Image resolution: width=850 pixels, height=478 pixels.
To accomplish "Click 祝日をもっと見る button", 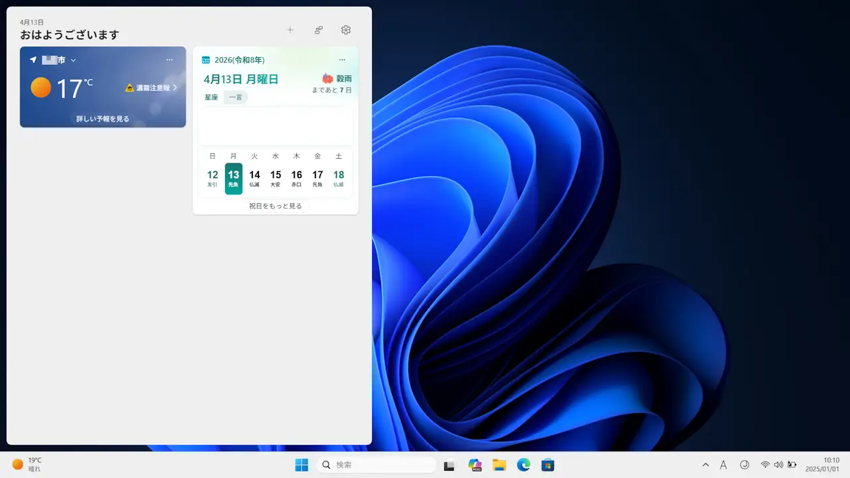I will pyautogui.click(x=276, y=206).
